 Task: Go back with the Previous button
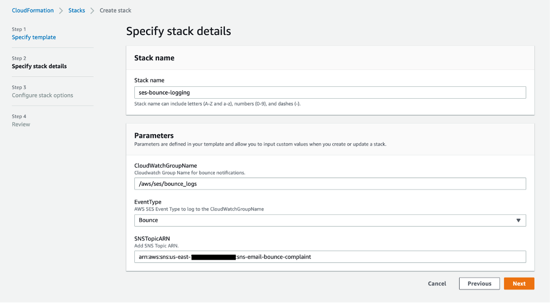pyautogui.click(x=479, y=284)
